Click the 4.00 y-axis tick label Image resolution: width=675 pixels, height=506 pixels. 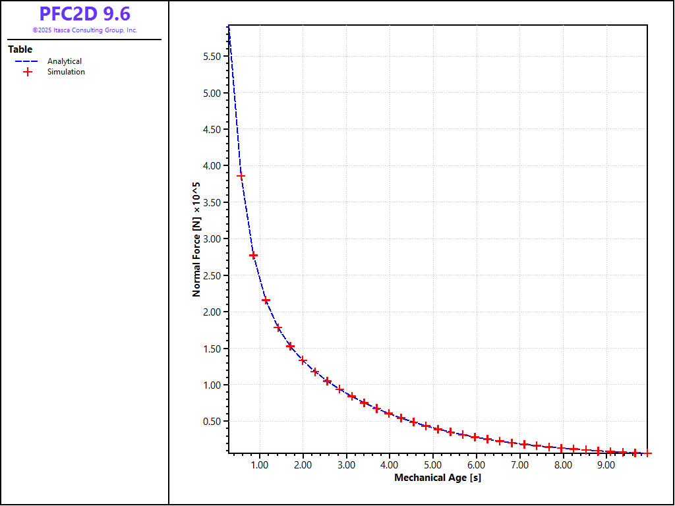click(x=211, y=166)
